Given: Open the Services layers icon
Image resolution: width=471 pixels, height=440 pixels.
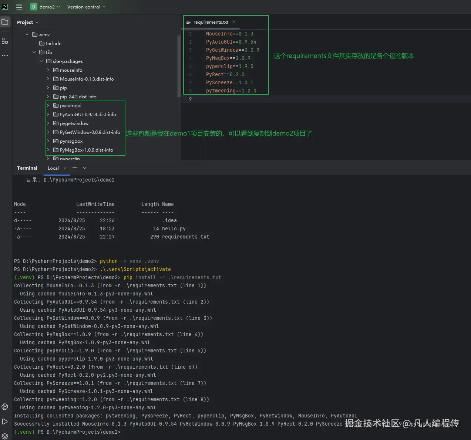Looking at the screenshot, I should 5,436.
